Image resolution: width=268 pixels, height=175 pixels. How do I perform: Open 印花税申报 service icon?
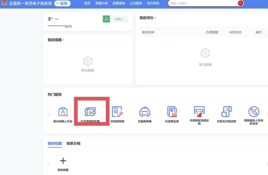point(117,112)
